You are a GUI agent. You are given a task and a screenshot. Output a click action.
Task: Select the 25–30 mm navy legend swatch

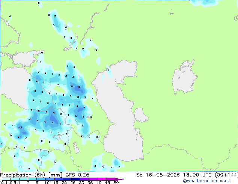click(75, 179)
